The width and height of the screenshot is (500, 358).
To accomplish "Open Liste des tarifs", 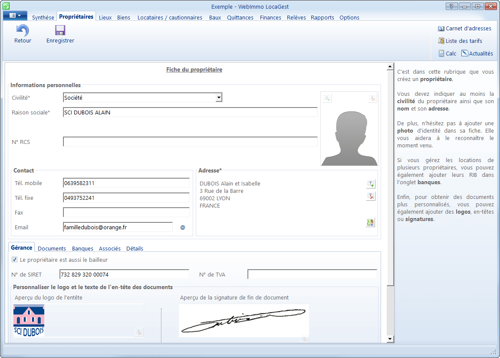I will pyautogui.click(x=460, y=41).
